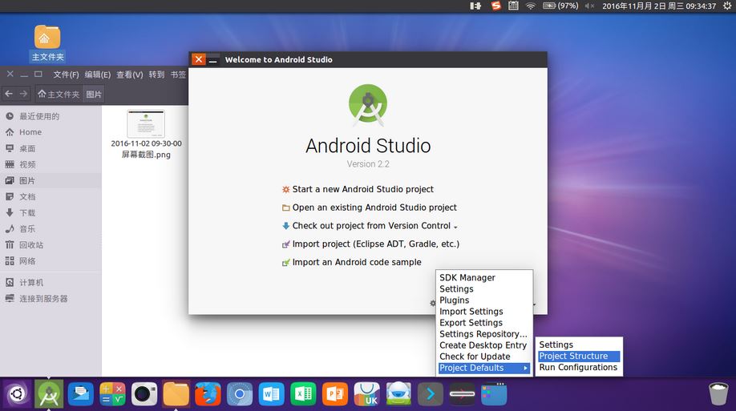Launch the calculator from the dock
Image resolution: width=736 pixels, height=411 pixels.
(113, 394)
